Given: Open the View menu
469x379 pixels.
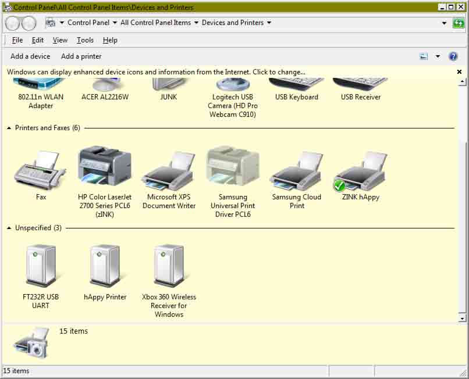Looking at the screenshot, I should (x=59, y=40).
